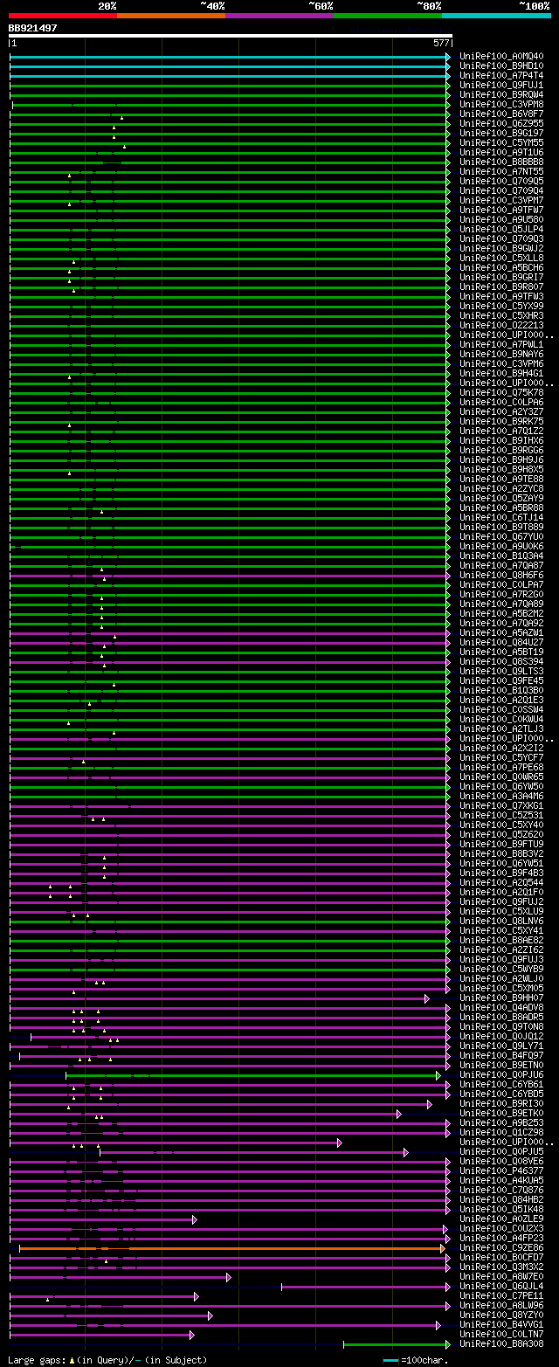Select hit UniRef100_B8BBB8
559x1367 pixels.
(x=501, y=162)
